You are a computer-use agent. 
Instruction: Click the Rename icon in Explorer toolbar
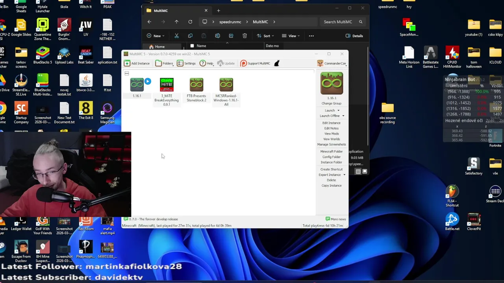click(217, 36)
